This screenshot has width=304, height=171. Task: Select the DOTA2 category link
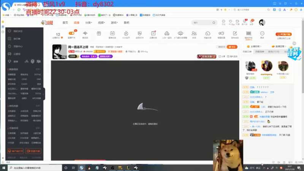[37, 74]
